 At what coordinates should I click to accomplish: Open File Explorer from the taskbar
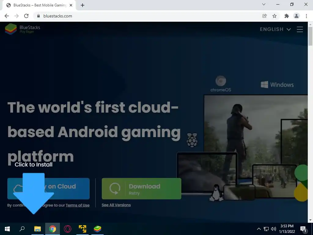pos(38,229)
